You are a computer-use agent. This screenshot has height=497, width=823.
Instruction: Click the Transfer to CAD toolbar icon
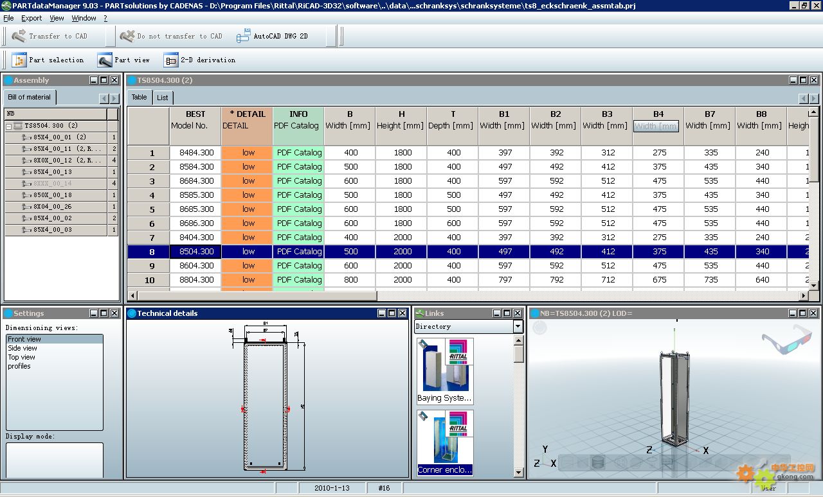(19, 36)
